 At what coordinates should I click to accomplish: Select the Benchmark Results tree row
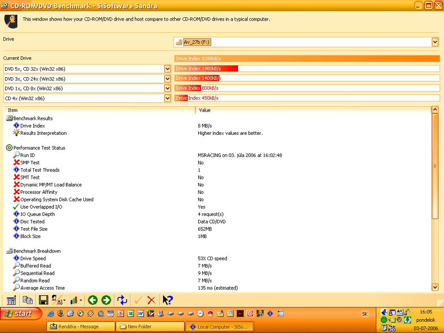(29, 118)
